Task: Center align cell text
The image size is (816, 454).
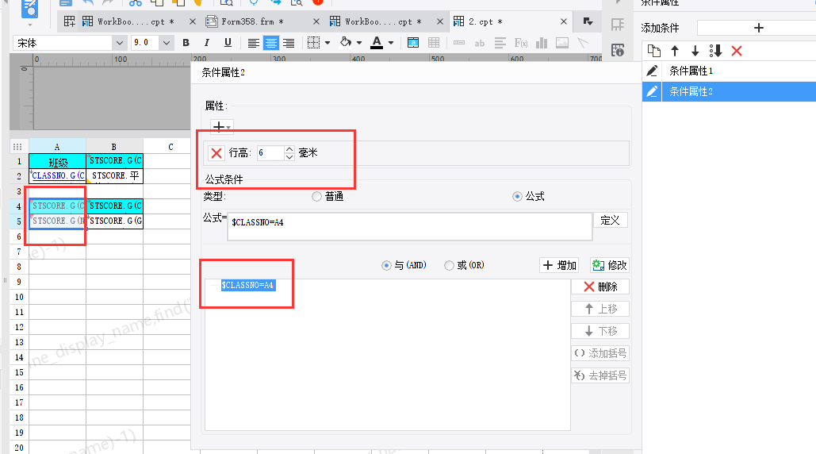Action: pos(270,43)
